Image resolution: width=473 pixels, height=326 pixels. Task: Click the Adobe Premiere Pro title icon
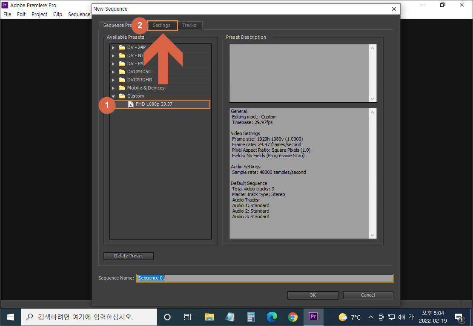(5, 5)
